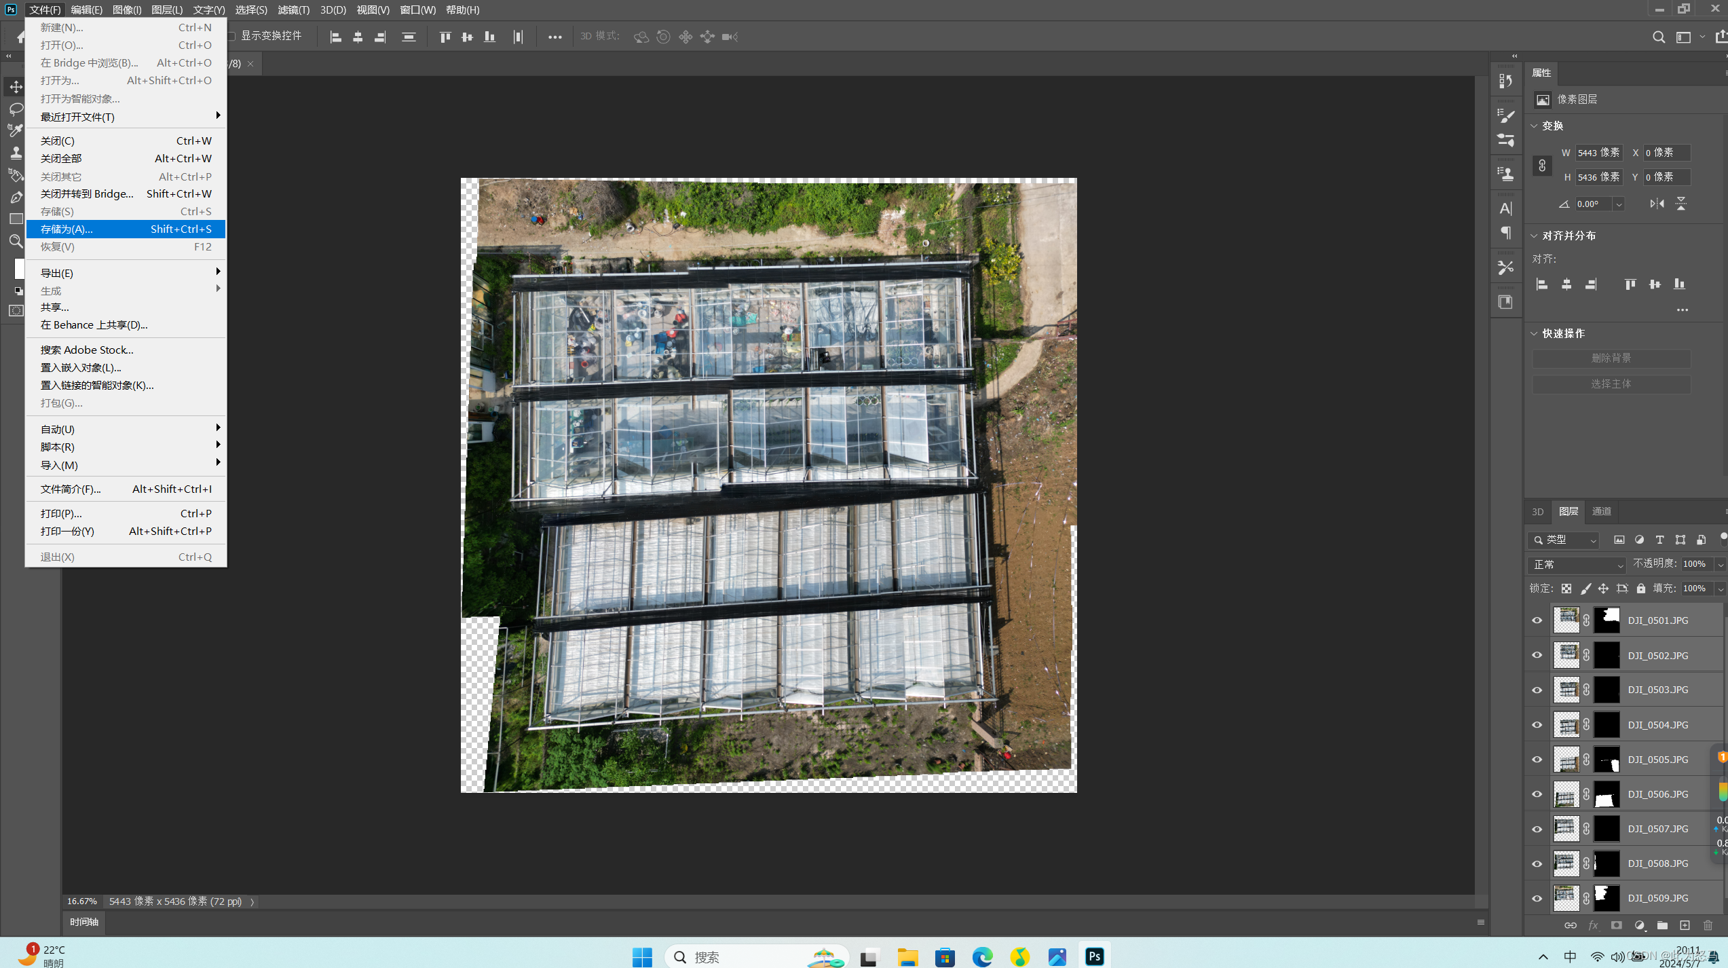1728x968 pixels.
Task: Click the delete layer trash icon
Action: click(1708, 925)
